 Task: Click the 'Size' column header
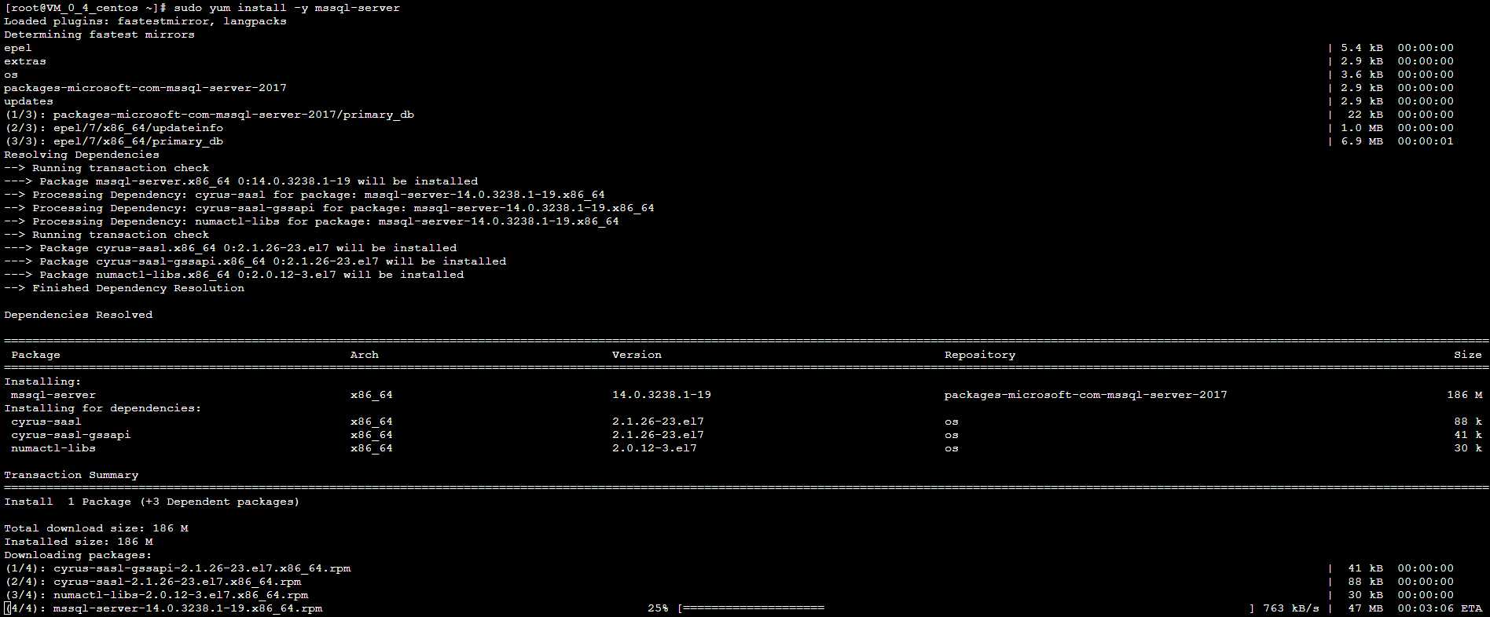coord(1468,355)
